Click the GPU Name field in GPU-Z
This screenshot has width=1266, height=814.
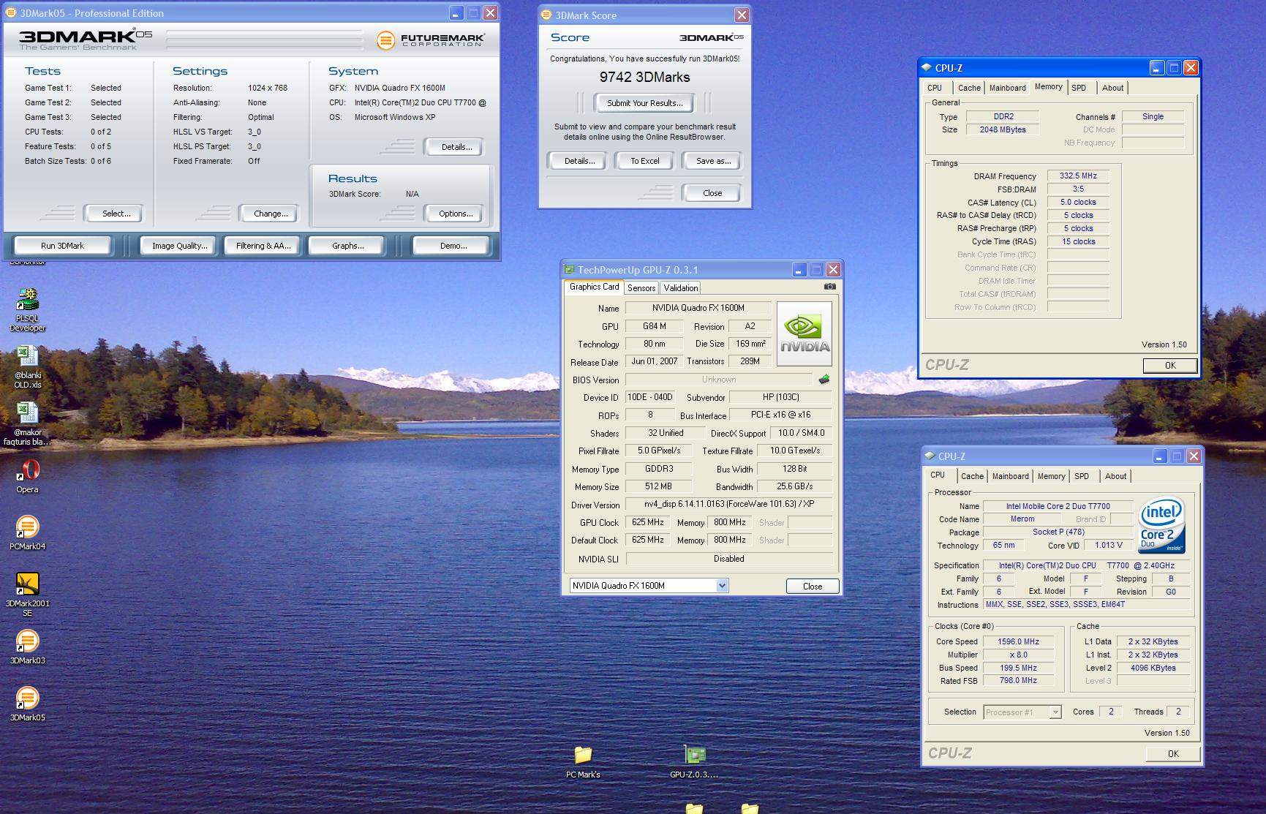click(x=698, y=308)
